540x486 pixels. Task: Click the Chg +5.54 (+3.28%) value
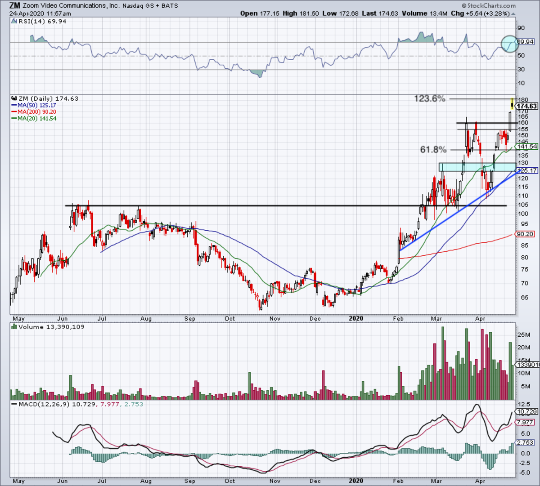pyautogui.click(x=480, y=13)
